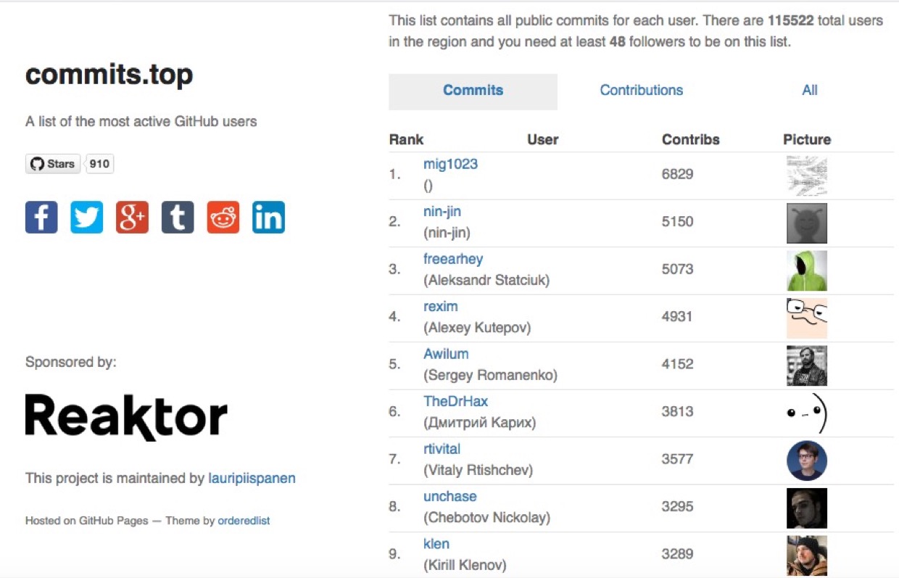This screenshot has width=899, height=578.
Task: Switch to the All tab
Action: [810, 91]
